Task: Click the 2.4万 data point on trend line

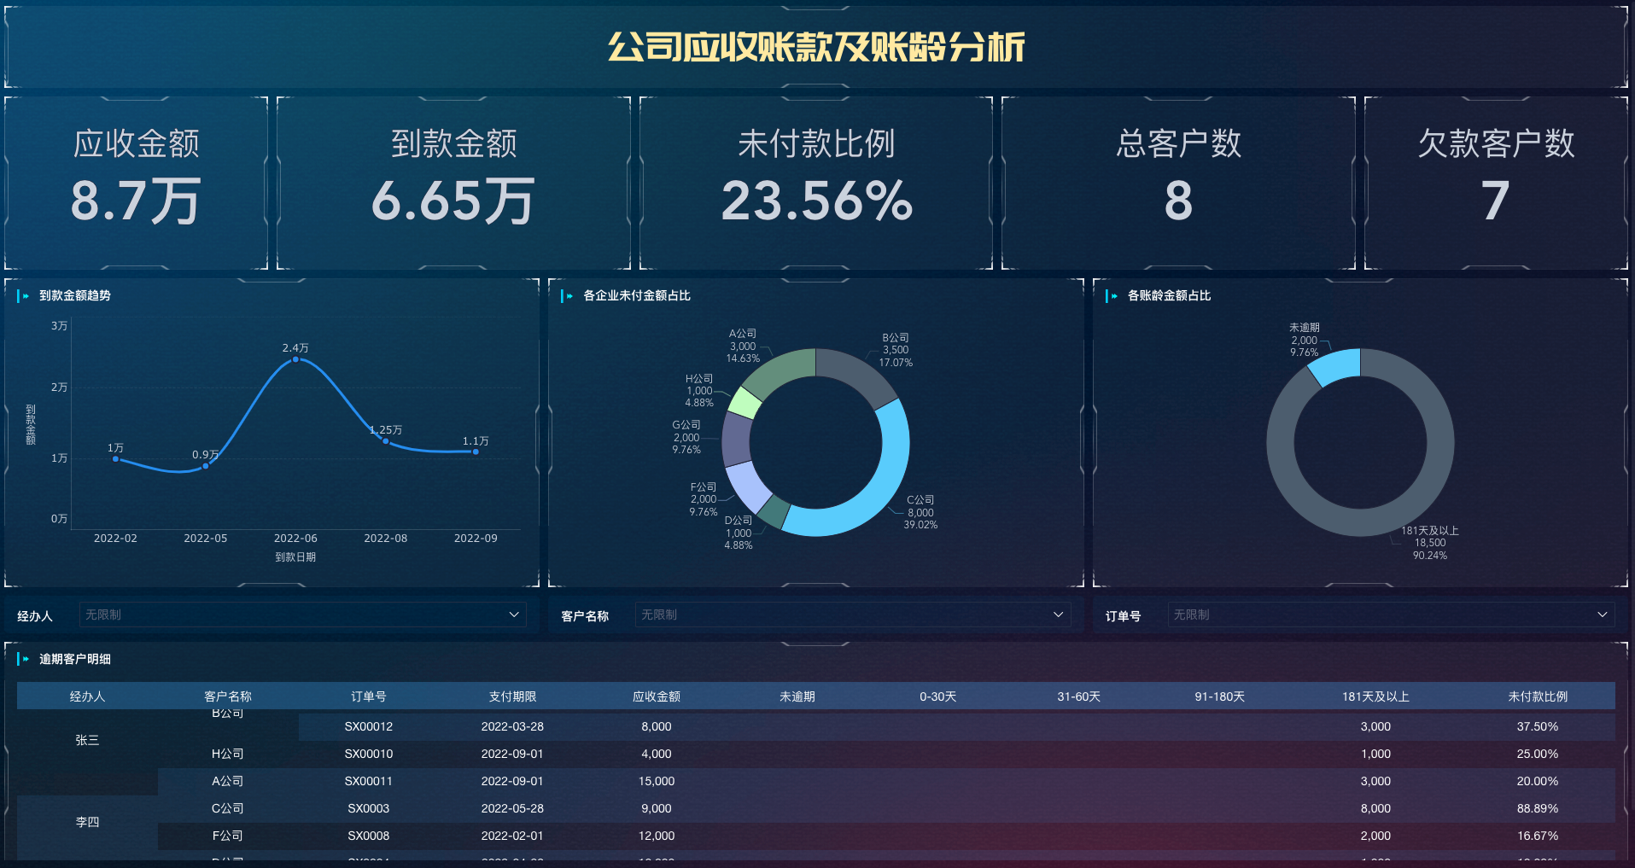Action: [x=295, y=361]
